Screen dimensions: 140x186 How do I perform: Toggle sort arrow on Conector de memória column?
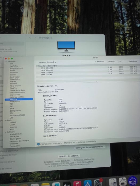click(95, 62)
